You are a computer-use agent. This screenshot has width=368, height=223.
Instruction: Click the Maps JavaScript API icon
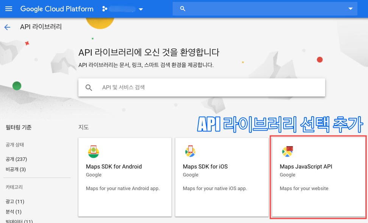click(287, 151)
